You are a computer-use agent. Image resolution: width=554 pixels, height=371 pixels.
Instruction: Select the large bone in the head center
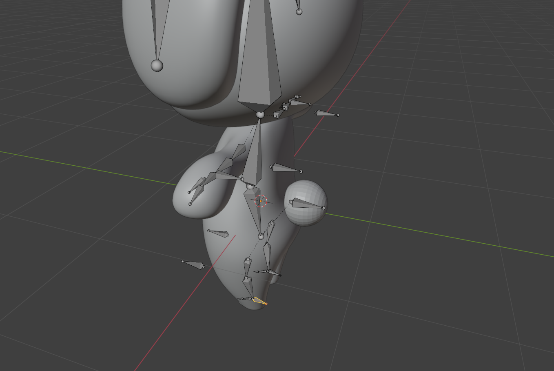pyautogui.click(x=260, y=57)
